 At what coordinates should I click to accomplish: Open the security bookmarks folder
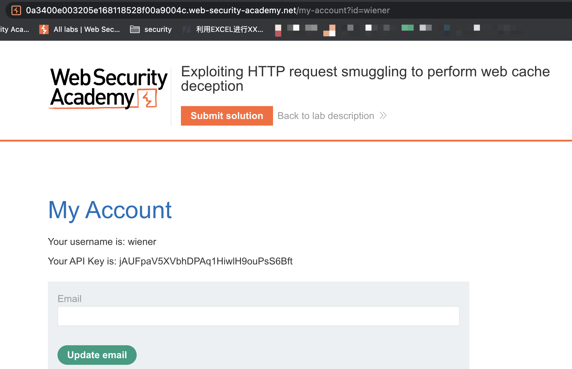tap(151, 29)
